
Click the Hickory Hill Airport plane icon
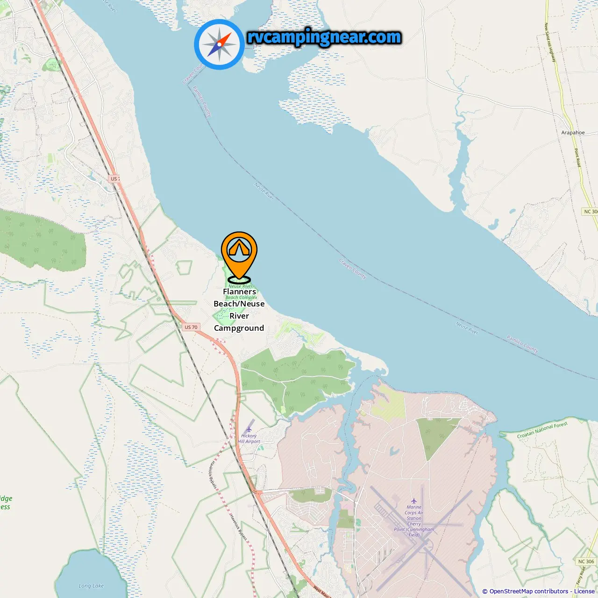coord(249,428)
